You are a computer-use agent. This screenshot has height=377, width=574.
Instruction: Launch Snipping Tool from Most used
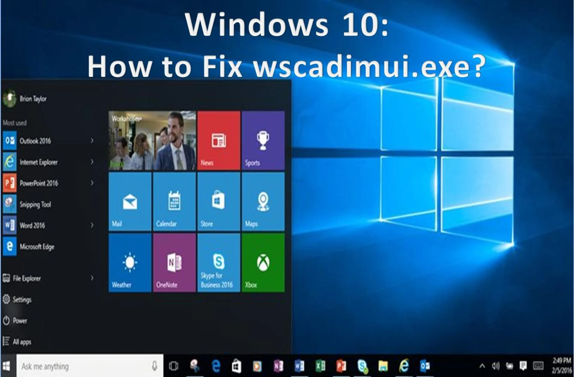pyautogui.click(x=35, y=204)
